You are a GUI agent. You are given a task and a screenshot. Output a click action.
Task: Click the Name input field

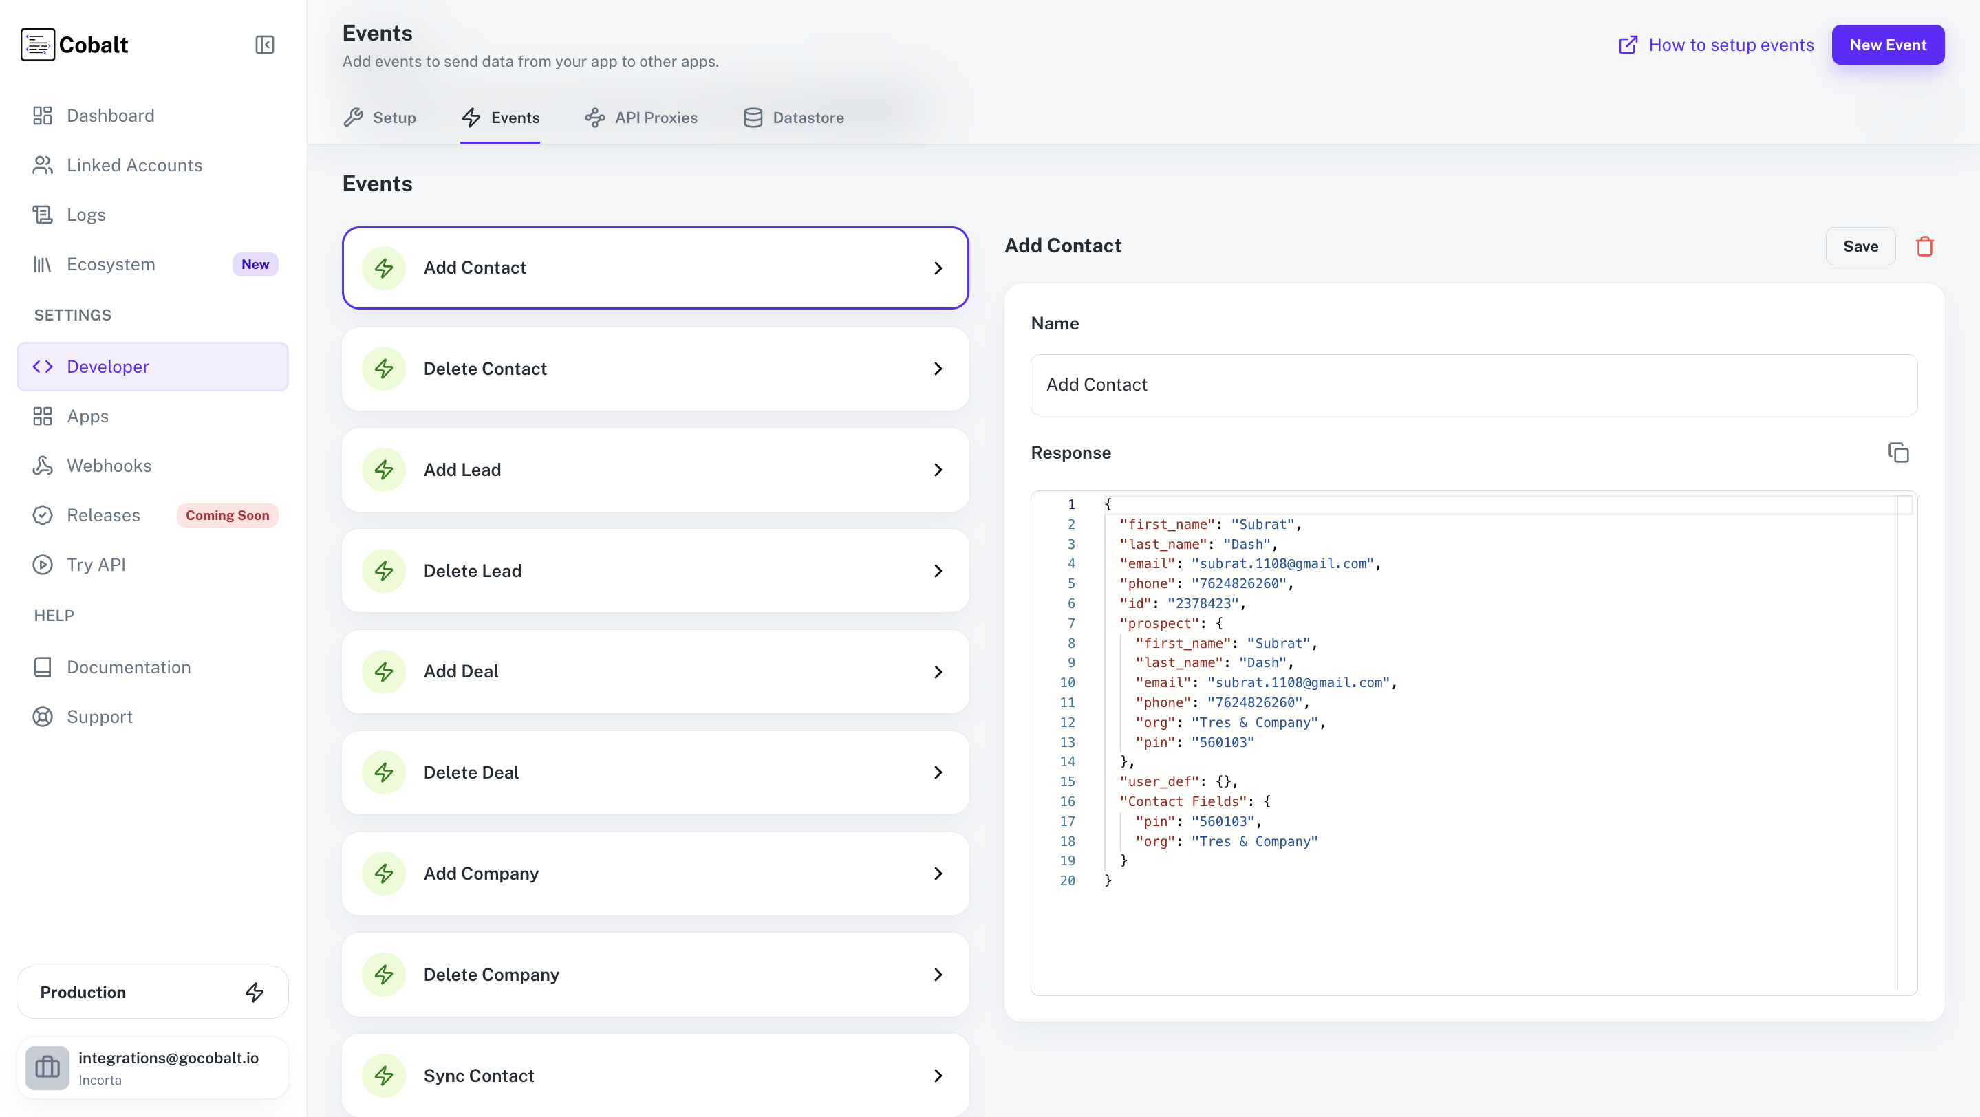click(1474, 385)
